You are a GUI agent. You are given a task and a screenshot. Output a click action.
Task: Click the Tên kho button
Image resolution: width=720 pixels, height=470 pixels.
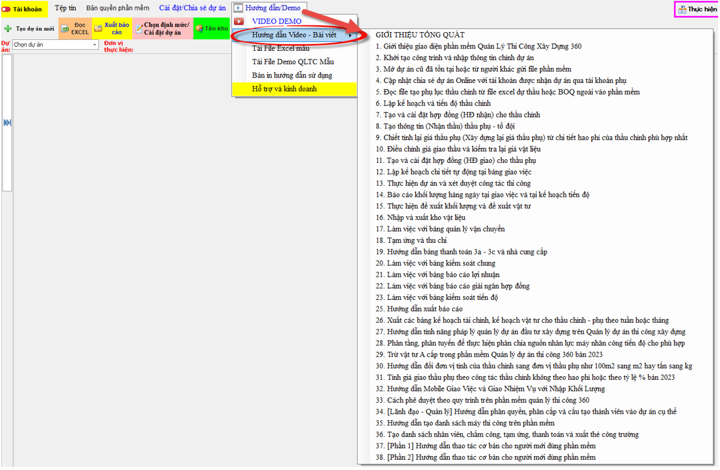(x=212, y=28)
